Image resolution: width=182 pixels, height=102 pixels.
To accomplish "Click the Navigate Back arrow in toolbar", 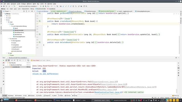I will (x=9, y=6).
